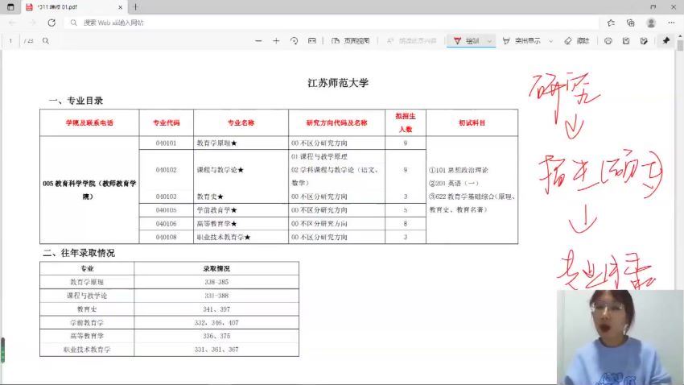Click the admission score 336、375
The height and width of the screenshot is (385, 684).
pyautogui.click(x=216, y=336)
